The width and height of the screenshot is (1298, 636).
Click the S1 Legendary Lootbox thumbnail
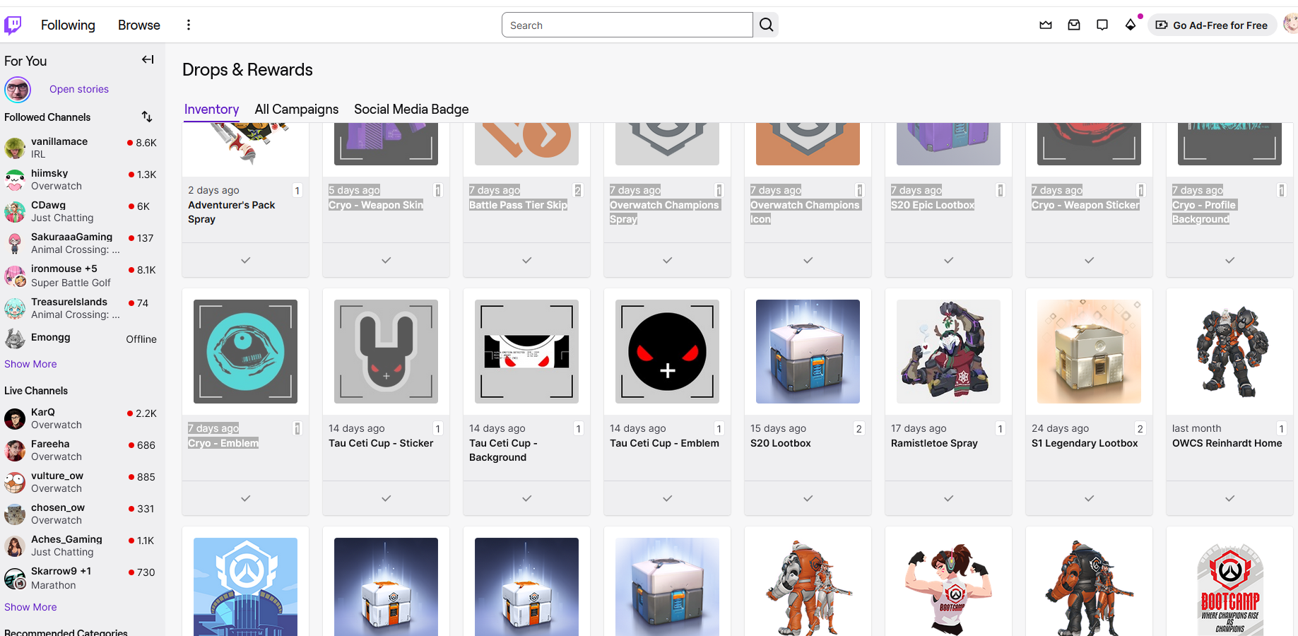[x=1089, y=351]
